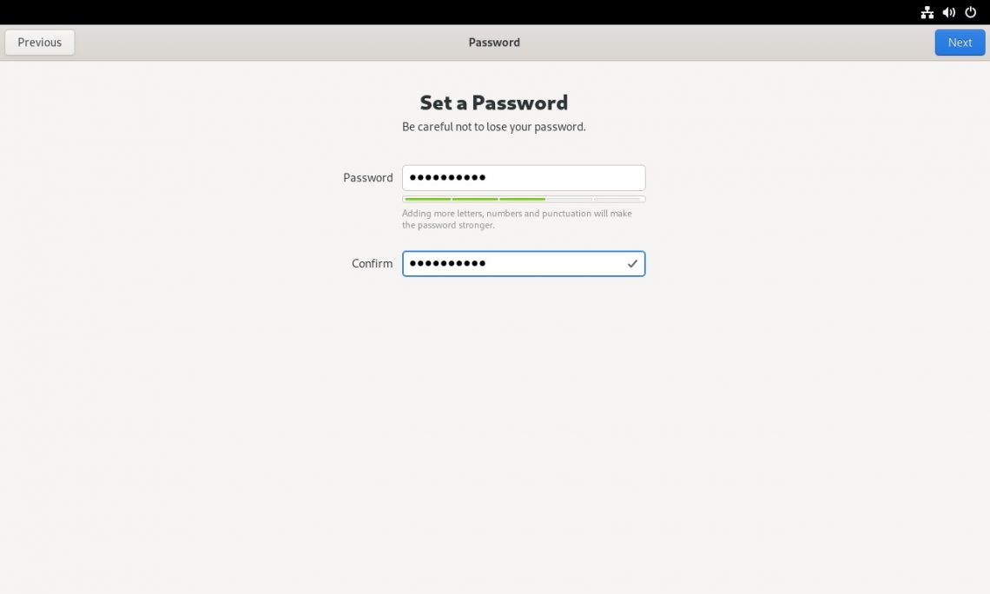Click the second green strength segment
Viewport: 990px width, 594px height.
(475, 199)
